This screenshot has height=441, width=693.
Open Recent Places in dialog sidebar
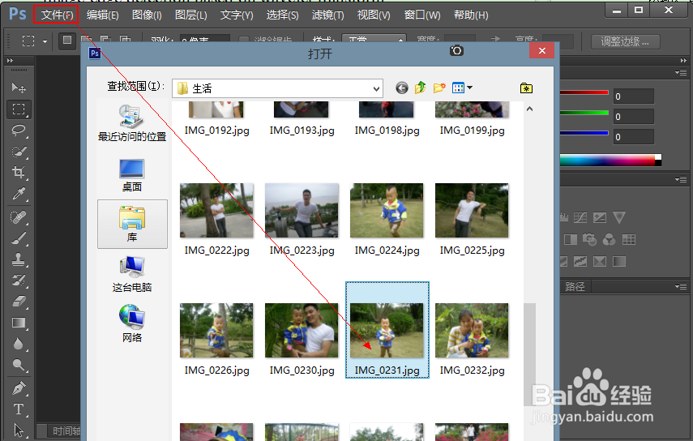pyautogui.click(x=131, y=123)
